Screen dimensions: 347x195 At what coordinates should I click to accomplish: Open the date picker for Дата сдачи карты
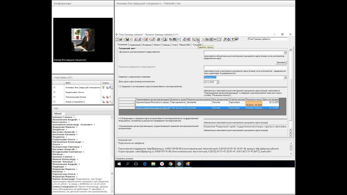[217, 82]
